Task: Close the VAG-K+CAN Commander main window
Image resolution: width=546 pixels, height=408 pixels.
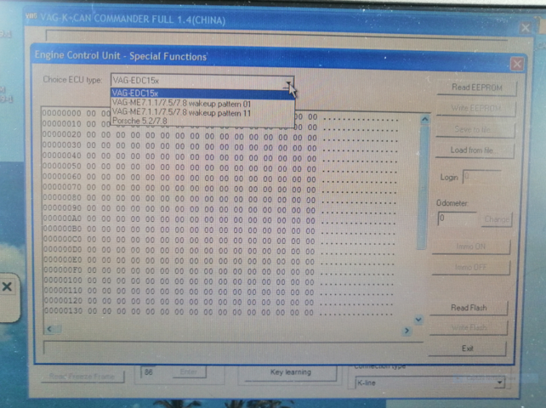Action: pos(526,27)
